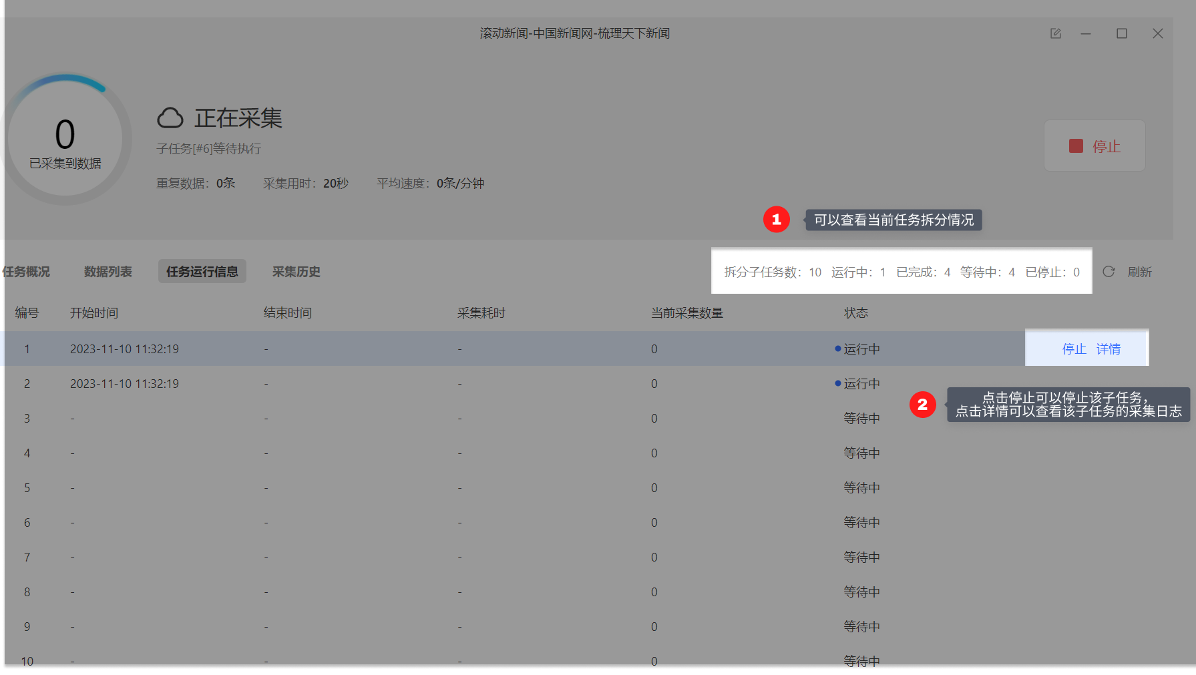Click the 平均速度: 0条/分钟 text
Screen dimensions: 1196x675
coord(431,184)
